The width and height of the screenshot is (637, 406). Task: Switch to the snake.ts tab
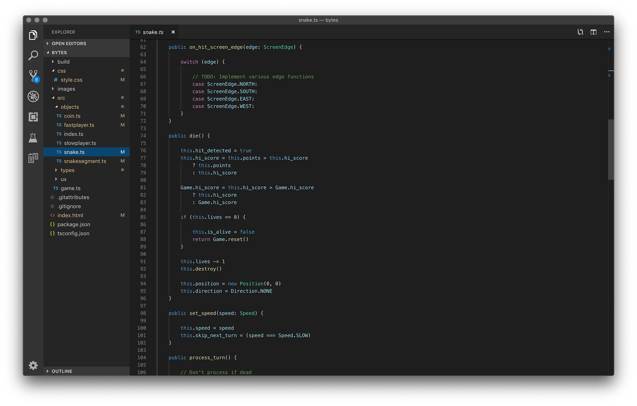tap(153, 32)
